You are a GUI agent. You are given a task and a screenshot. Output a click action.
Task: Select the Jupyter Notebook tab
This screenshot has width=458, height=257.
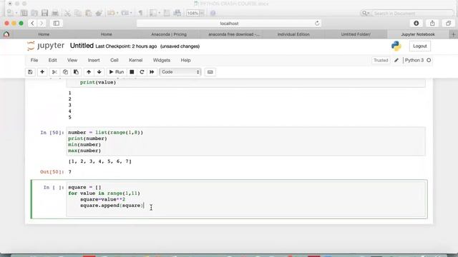(x=418, y=34)
